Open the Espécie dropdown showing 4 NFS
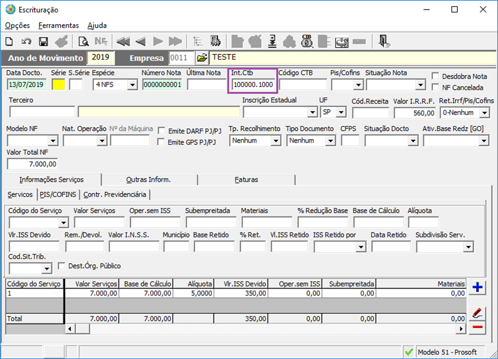Image resolution: width=498 pixels, height=359 pixels. click(132, 85)
